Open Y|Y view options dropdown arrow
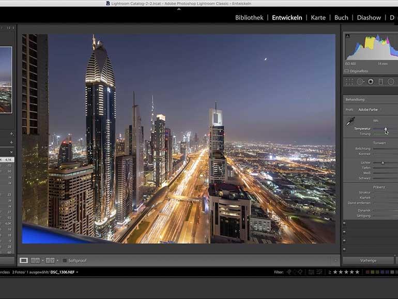This screenshot has height=299, width=398. (57, 260)
